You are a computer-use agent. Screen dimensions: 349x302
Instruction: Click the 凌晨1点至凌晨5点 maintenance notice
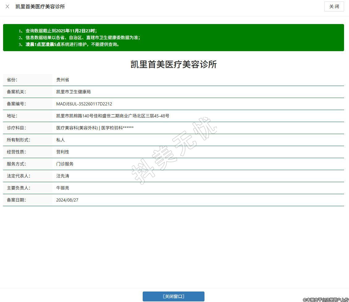pyautogui.click(x=72, y=44)
